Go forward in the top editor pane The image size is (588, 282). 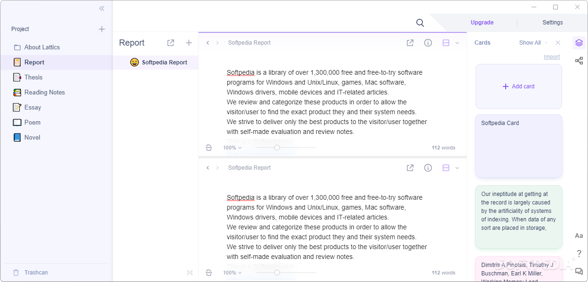click(217, 43)
